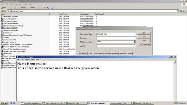
Task: Select Data Sources (ODBC) icon
Action: click(2, 28)
